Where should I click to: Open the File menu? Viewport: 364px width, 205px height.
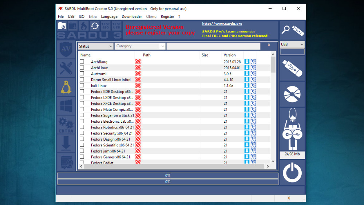point(61,16)
